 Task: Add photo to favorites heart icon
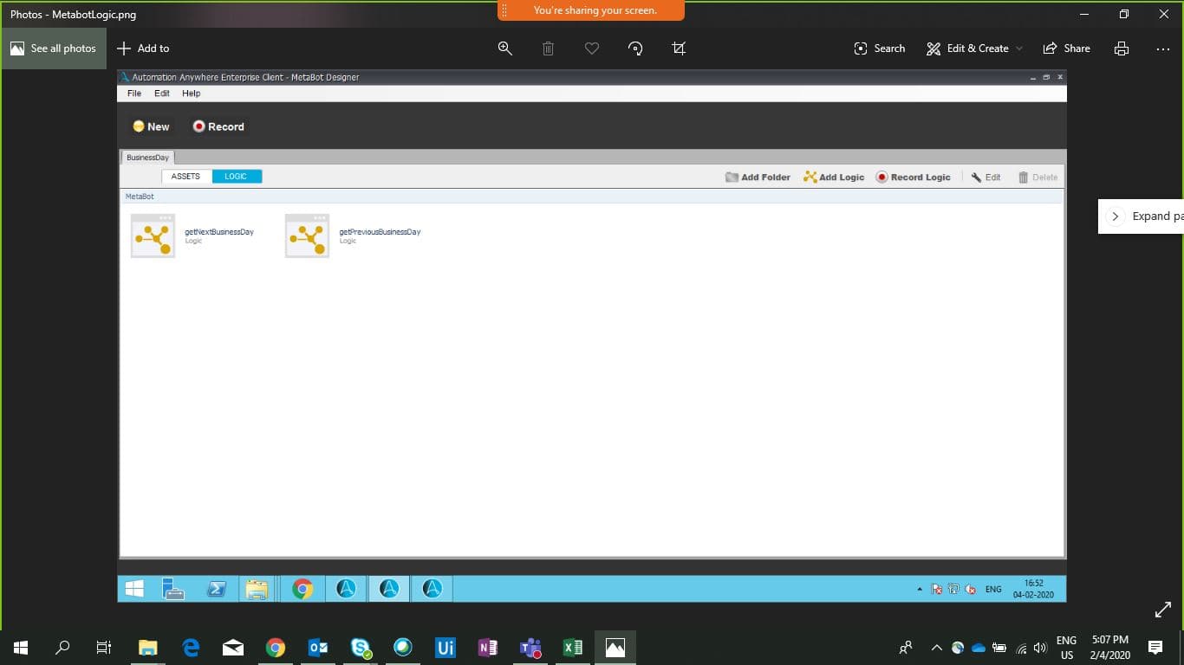point(592,48)
